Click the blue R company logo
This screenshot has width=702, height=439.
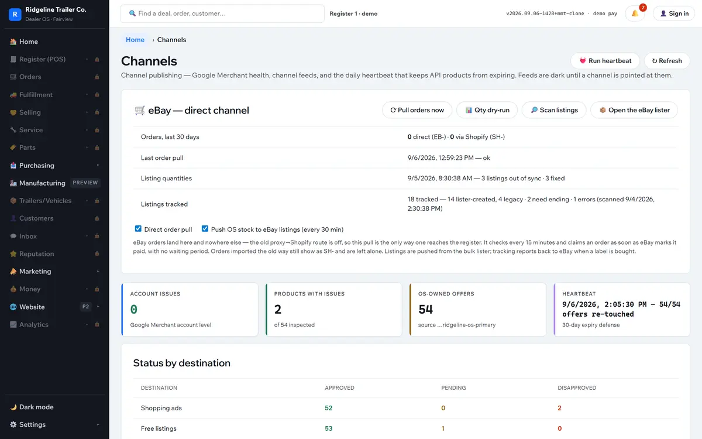15,14
